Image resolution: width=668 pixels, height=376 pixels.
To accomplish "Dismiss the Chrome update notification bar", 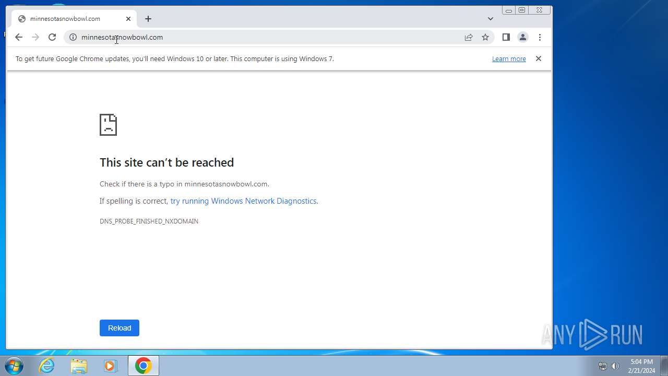I will 539,58.
